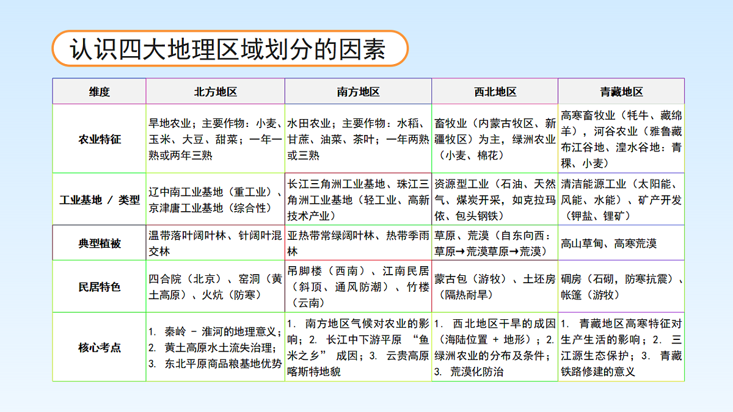Viewport: 733px width, 412px height.
Task: Click the cell starting 蒙古包（游牧）
Action: [495, 287]
